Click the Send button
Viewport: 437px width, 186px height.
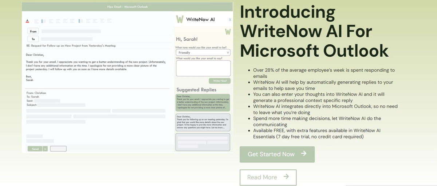(35, 149)
